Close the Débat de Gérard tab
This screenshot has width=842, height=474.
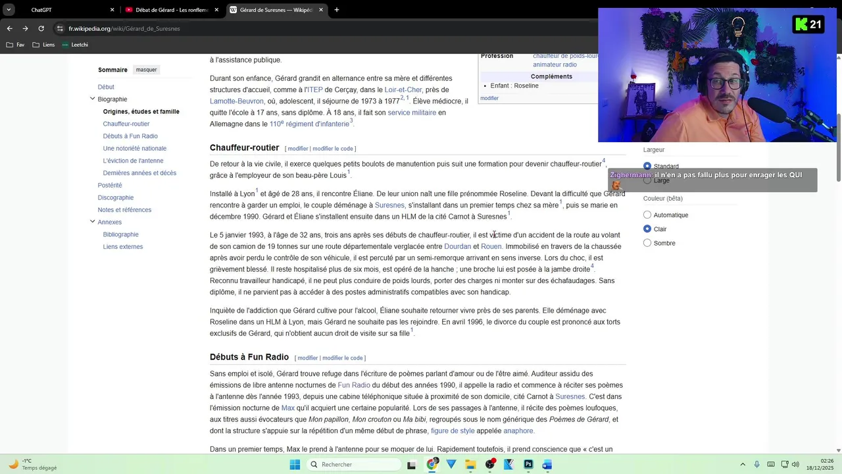[x=216, y=10]
